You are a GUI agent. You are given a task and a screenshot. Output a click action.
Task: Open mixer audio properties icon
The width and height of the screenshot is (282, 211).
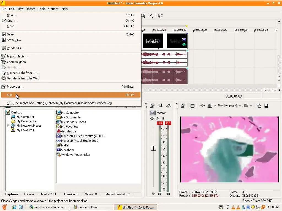pos(152,106)
